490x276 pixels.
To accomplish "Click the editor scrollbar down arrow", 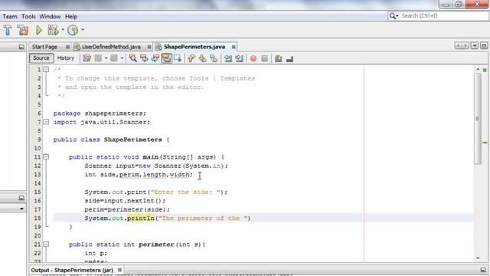I will (478, 258).
